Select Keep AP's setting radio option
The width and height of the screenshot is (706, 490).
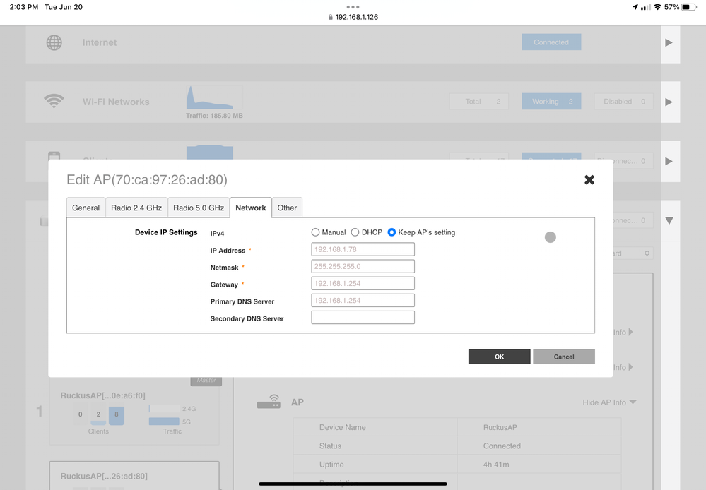coord(392,232)
